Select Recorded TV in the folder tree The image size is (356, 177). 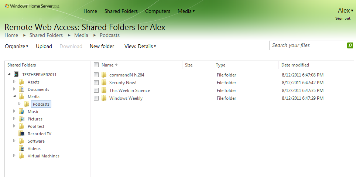tap(40, 134)
